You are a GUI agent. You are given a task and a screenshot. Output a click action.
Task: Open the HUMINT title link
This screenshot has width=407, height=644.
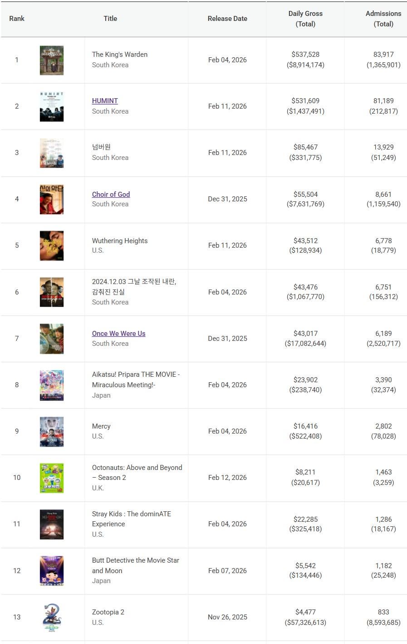(105, 101)
